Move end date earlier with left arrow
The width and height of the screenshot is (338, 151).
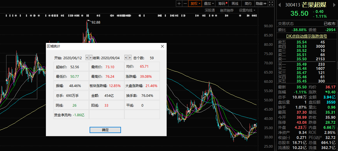pos(126,58)
